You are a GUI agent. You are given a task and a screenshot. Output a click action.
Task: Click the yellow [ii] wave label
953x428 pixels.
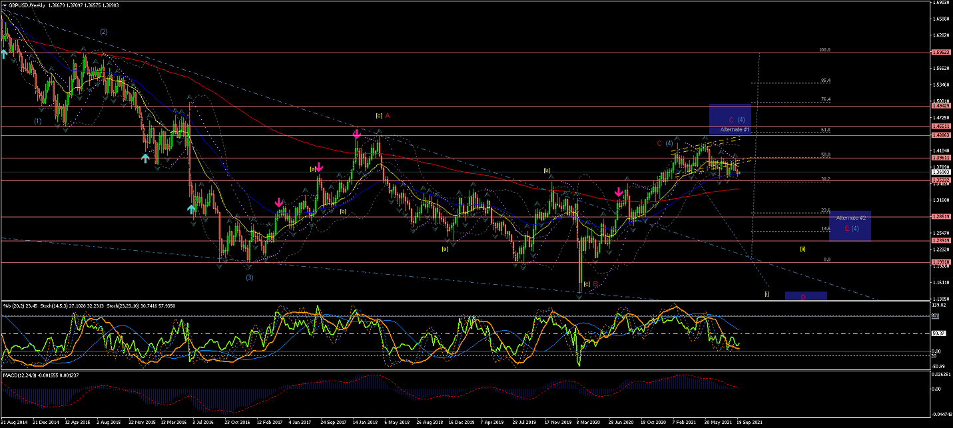[x=803, y=249]
